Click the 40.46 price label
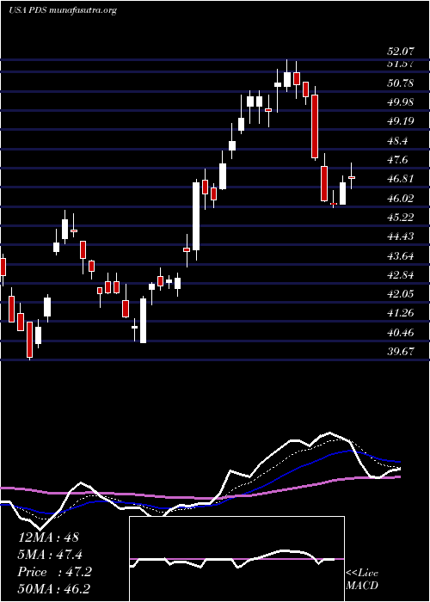430x602 pixels. pyautogui.click(x=401, y=333)
